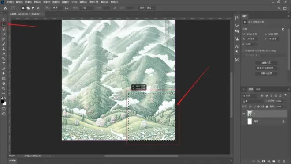The width and height of the screenshot is (291, 164).
Task: Switch to the Channels tab beside Layers
Action: pyautogui.click(x=258, y=89)
